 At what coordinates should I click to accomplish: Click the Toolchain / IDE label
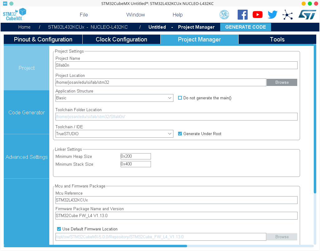click(x=69, y=127)
